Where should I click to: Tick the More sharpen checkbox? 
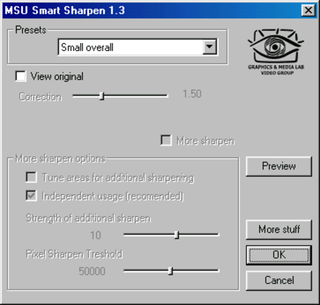166,140
